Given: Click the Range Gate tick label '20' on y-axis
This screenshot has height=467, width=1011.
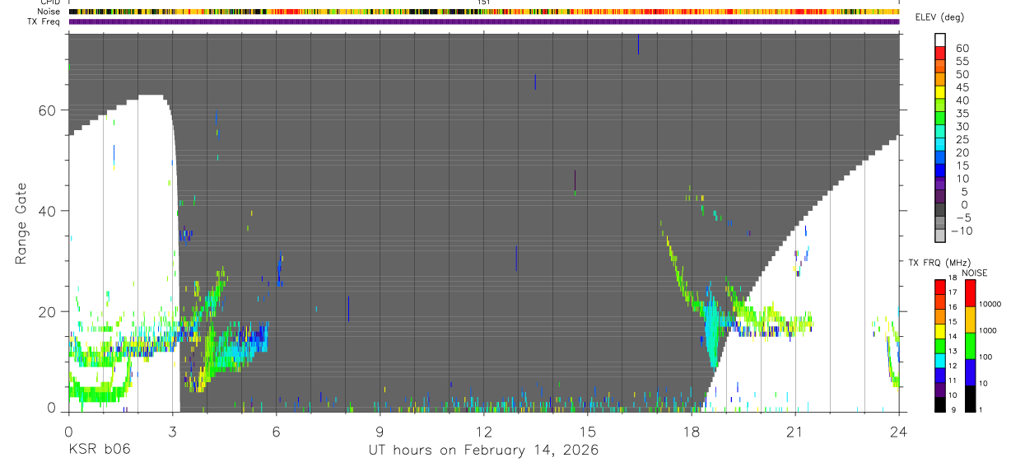Looking at the screenshot, I should click(46, 311).
